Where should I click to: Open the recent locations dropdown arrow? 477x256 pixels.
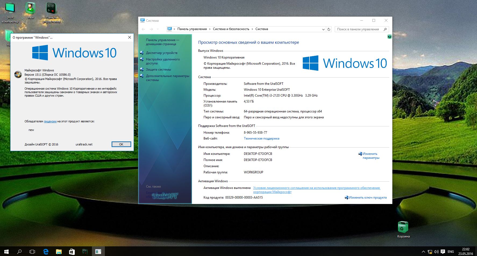(158, 29)
